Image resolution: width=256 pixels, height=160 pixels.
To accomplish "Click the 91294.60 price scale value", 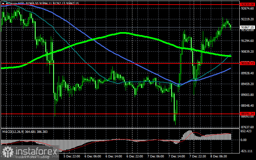I will (247, 41).
